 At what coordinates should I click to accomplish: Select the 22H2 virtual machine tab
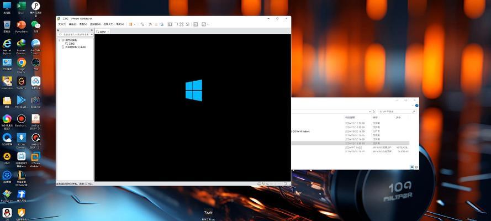coord(102,31)
